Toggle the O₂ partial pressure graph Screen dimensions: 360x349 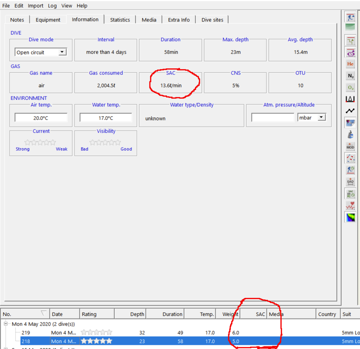click(x=350, y=88)
